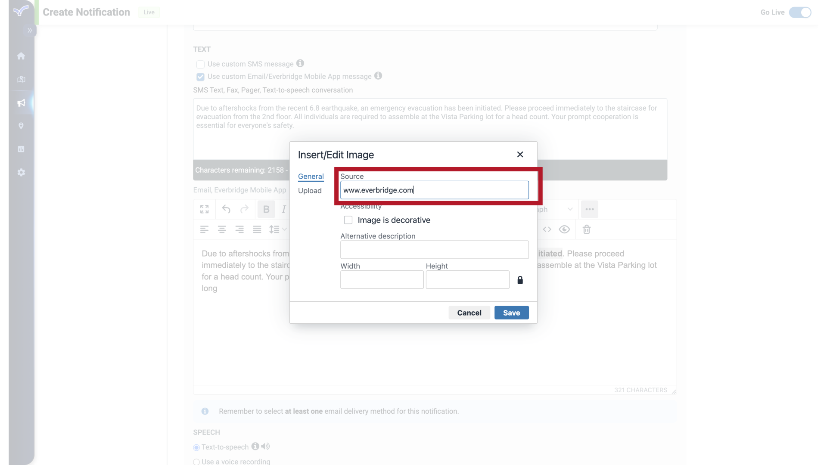
Task: Click the more options '...' menu
Action: tap(590, 209)
